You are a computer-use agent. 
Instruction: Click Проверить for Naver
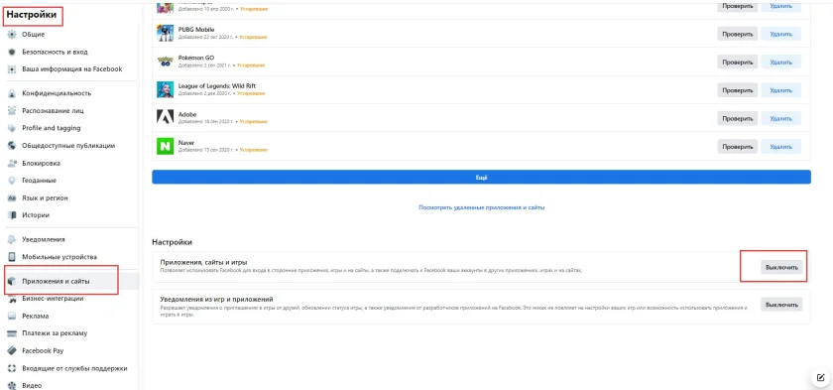[738, 146]
